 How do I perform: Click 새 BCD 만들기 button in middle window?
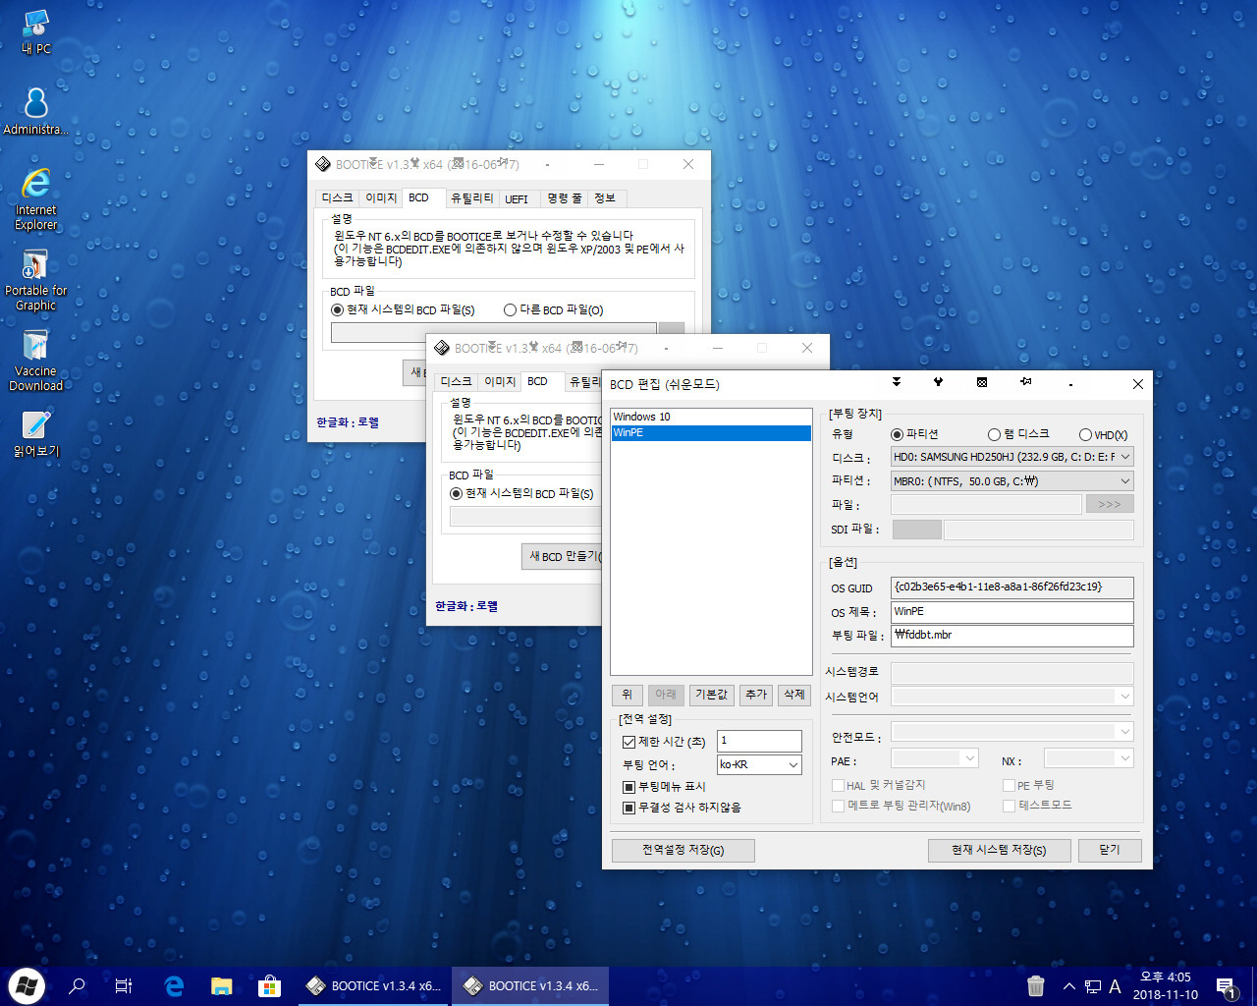(562, 556)
